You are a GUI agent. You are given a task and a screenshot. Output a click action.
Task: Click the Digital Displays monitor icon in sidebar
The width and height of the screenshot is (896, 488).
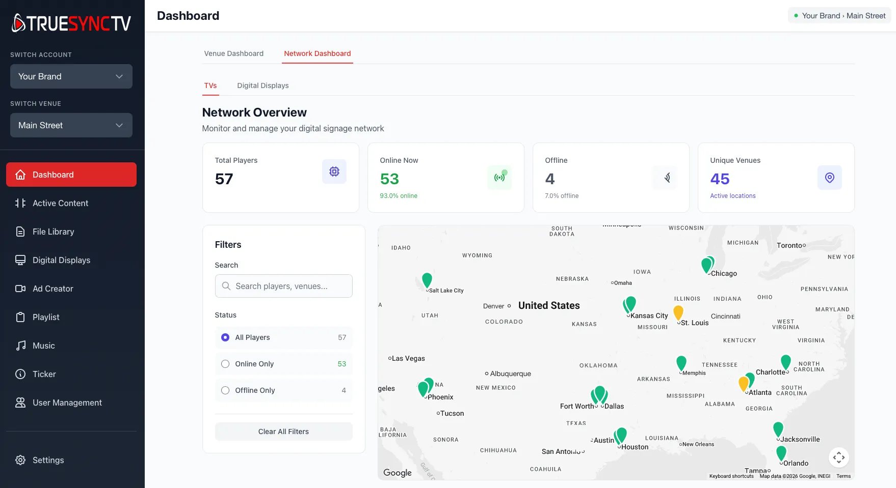pos(20,260)
